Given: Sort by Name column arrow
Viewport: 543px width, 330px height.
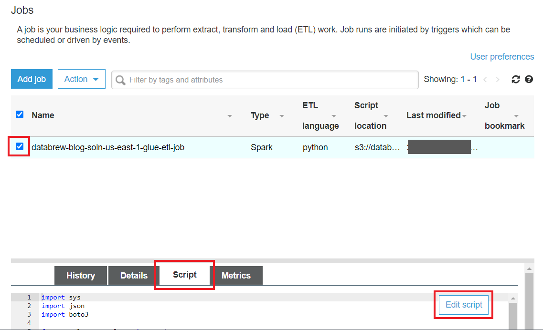Looking at the screenshot, I should pyautogui.click(x=230, y=116).
